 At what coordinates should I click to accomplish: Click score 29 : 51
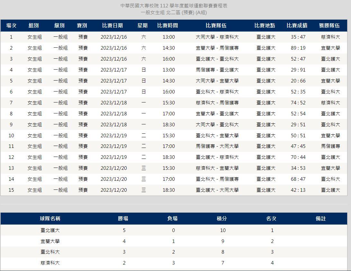[x=298, y=125]
